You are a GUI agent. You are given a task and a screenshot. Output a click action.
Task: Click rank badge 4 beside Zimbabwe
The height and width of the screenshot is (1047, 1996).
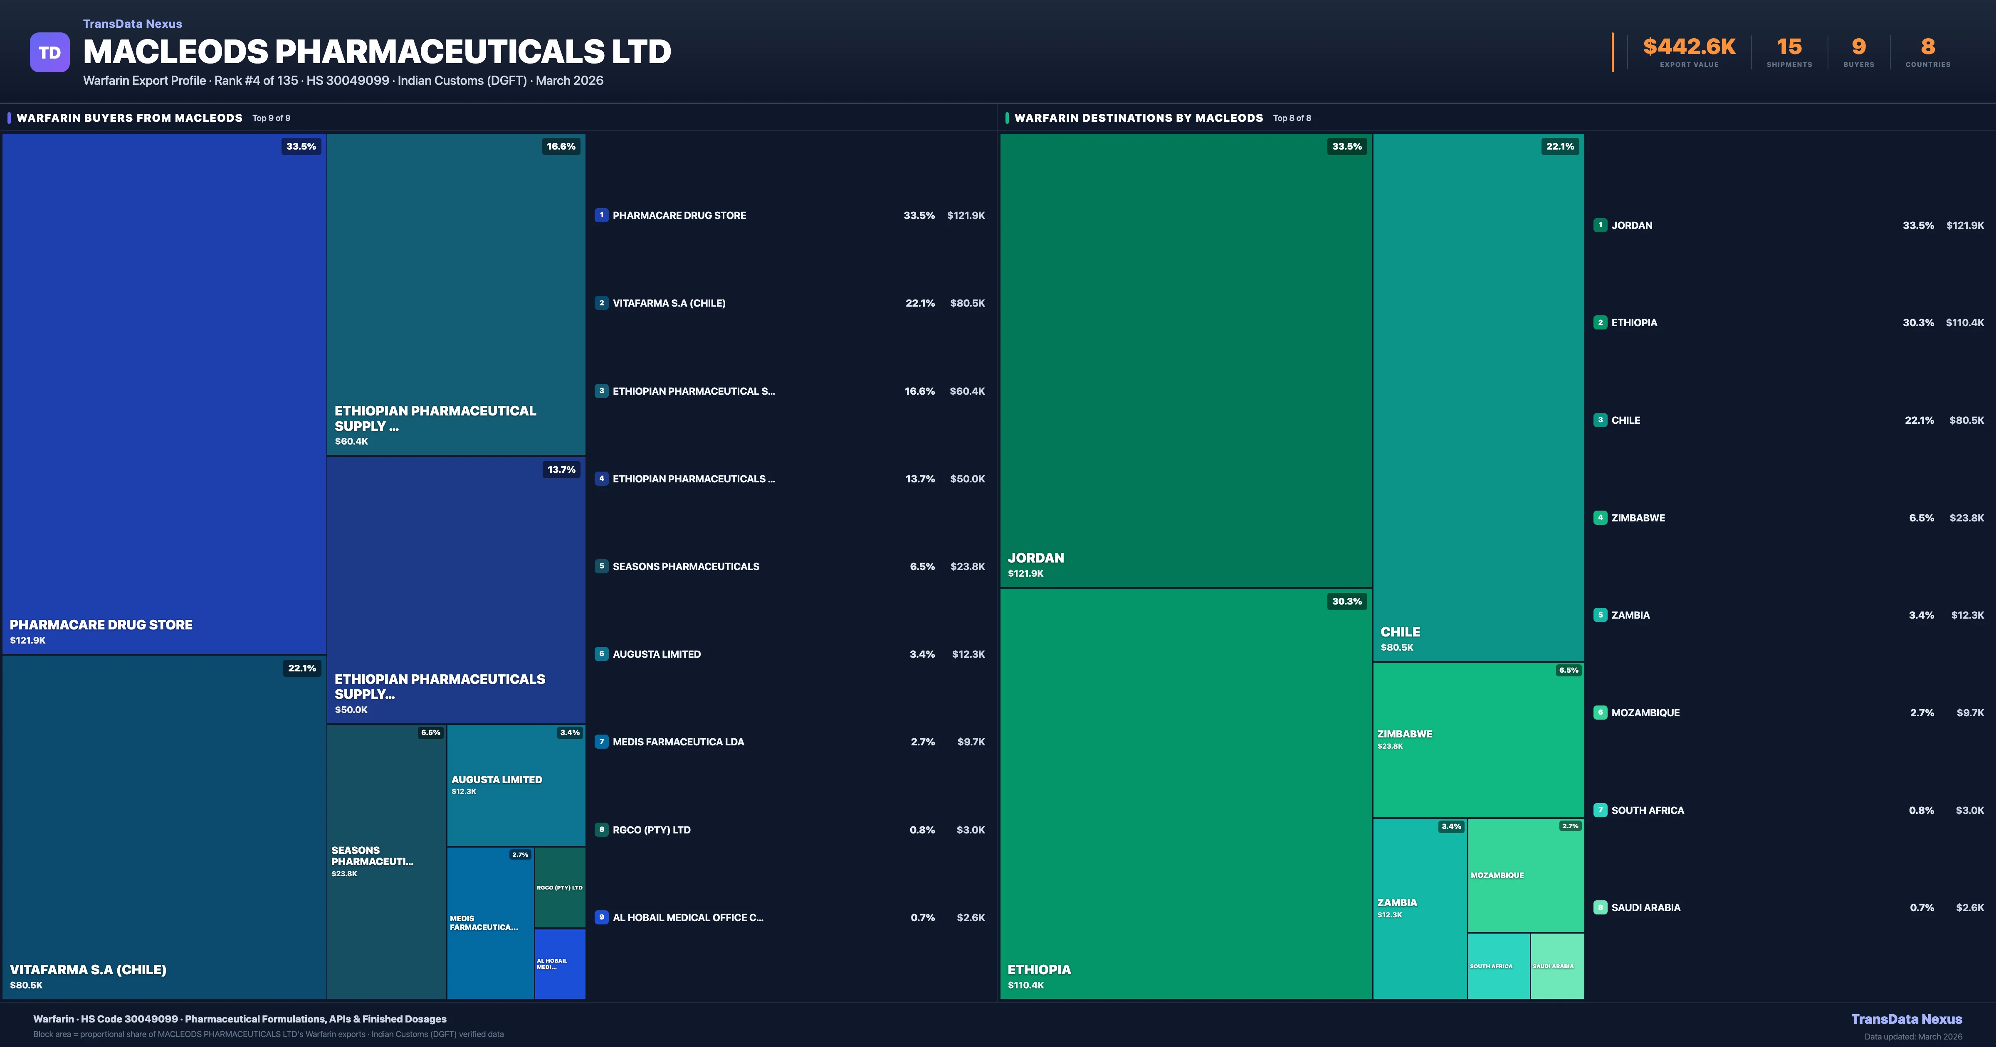click(x=1600, y=517)
